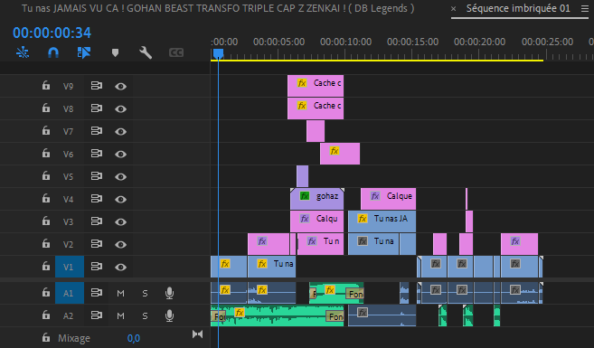The height and width of the screenshot is (348, 594).
Task: Hide V4 track output with eye
Action: pos(120,199)
